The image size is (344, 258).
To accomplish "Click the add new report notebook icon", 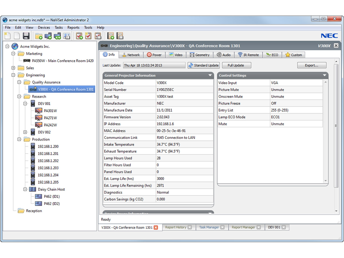I will pos(110,36).
